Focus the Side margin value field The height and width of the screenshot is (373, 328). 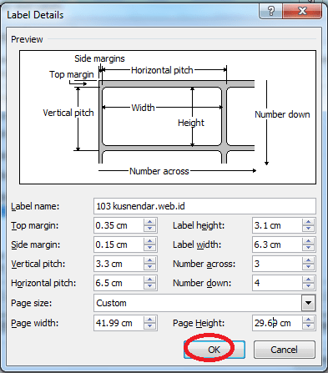point(119,244)
